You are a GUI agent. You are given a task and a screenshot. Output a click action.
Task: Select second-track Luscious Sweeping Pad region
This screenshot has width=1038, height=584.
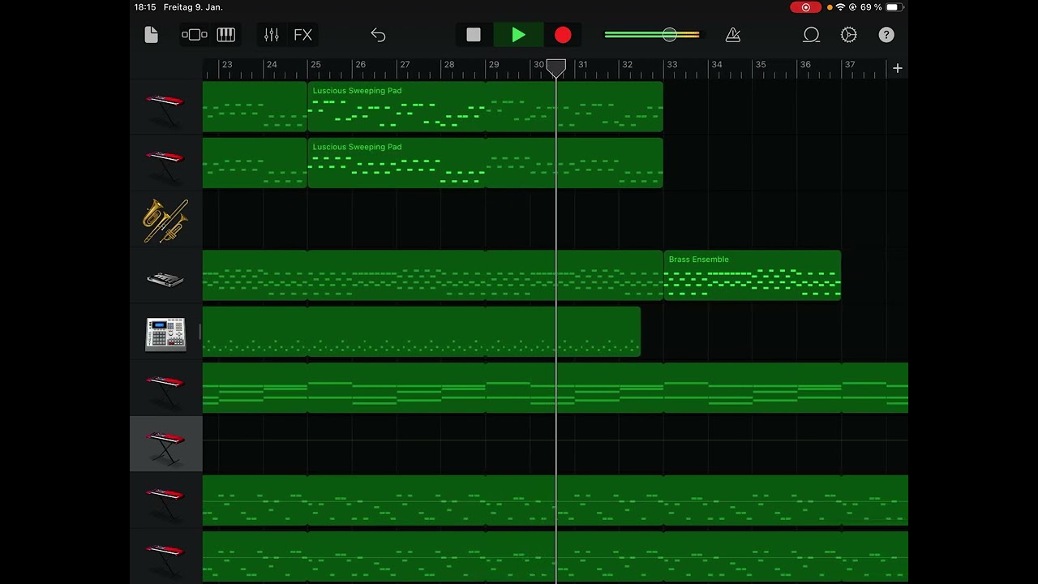397,163
